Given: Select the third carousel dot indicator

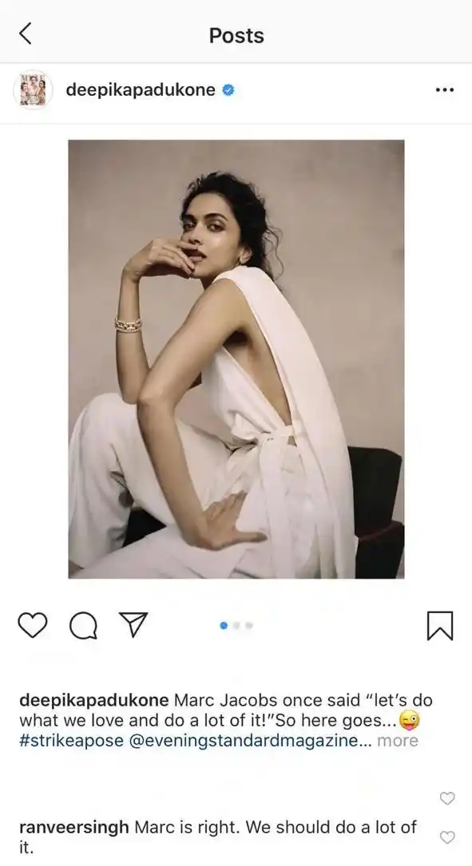Looking at the screenshot, I should (x=249, y=626).
